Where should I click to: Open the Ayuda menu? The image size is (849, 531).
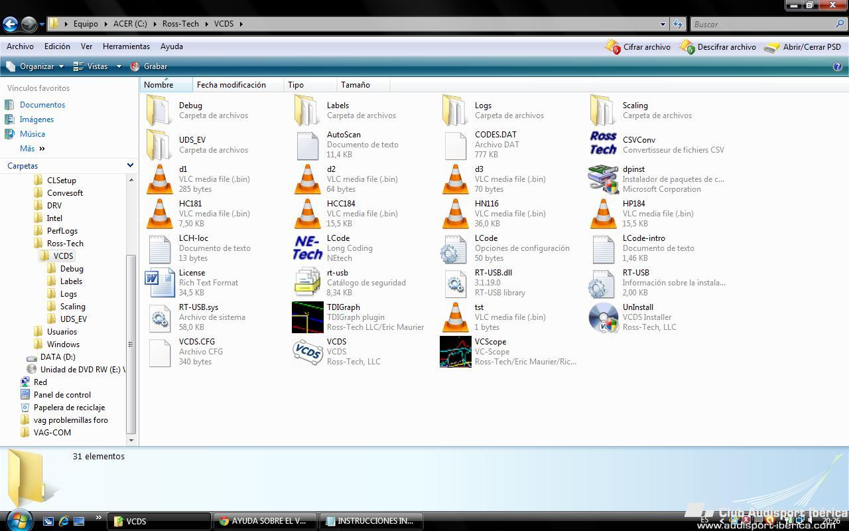coord(172,46)
